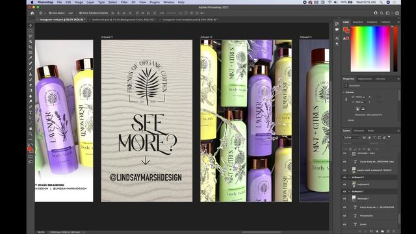
Task: Switch to the Libraries tab
Action: pos(380,79)
